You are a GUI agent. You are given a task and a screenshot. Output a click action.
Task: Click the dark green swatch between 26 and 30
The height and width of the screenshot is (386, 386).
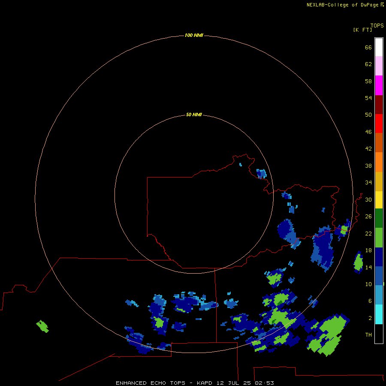pyautogui.click(x=379, y=218)
